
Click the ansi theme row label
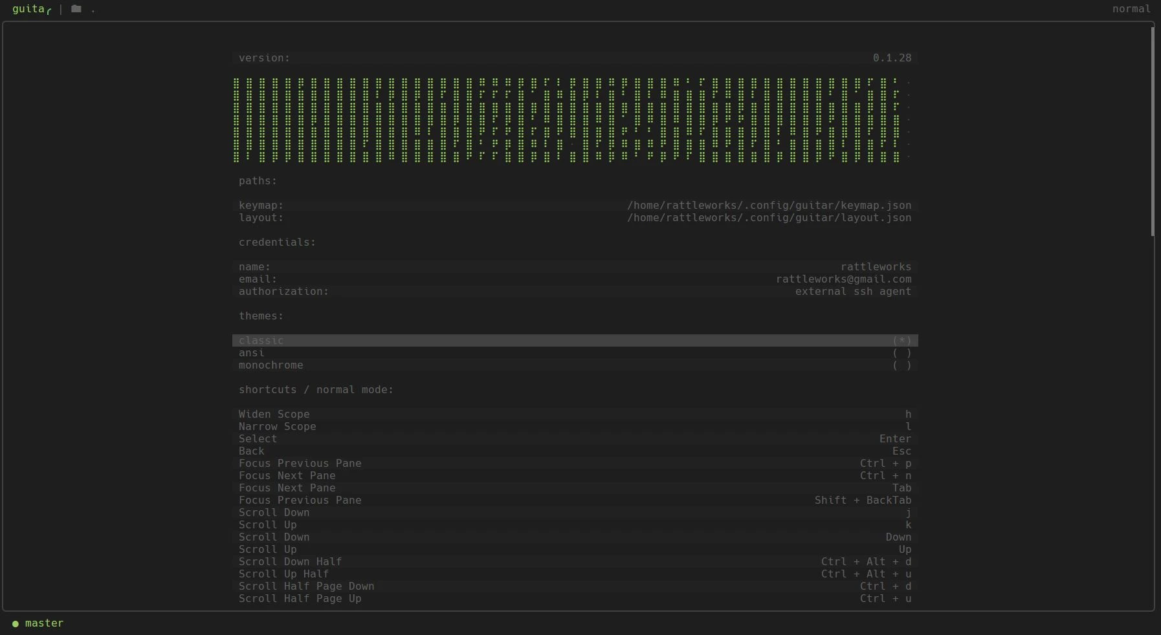click(x=252, y=353)
